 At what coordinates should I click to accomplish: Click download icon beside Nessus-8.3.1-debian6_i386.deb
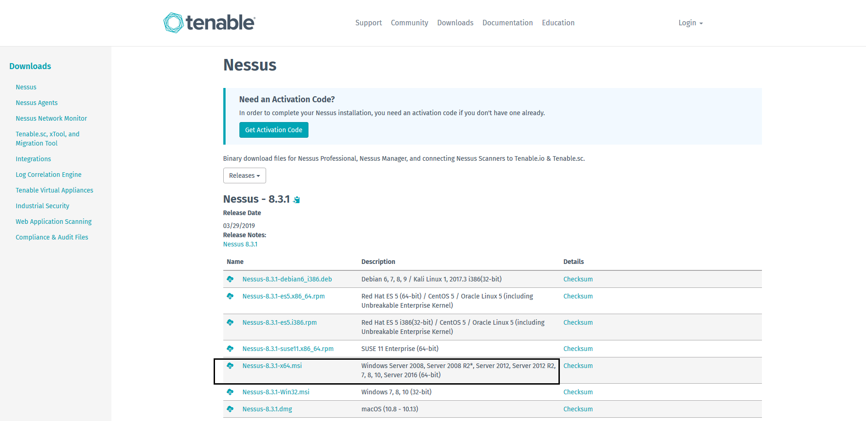point(230,279)
